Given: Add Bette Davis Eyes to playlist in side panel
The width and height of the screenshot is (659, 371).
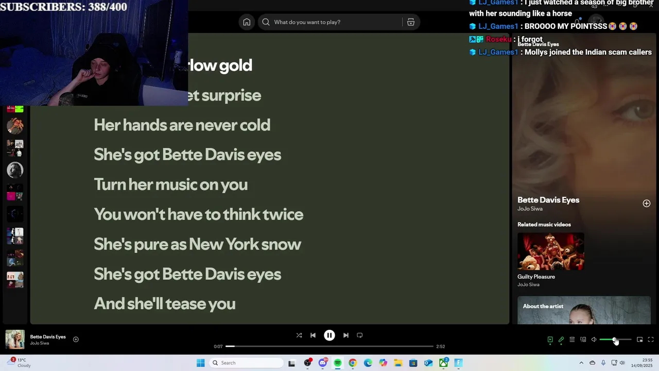Looking at the screenshot, I should (x=647, y=204).
